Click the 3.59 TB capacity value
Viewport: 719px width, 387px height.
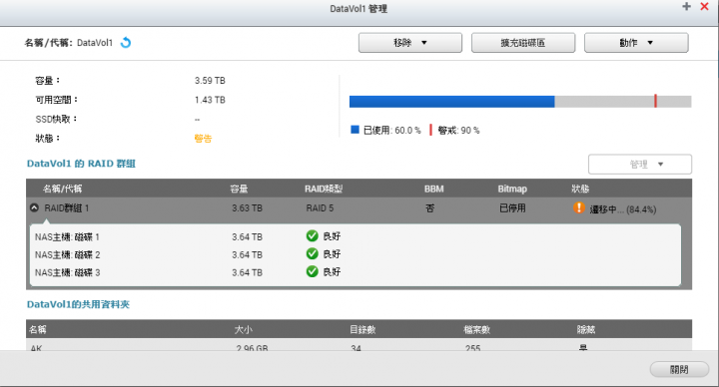click(210, 81)
